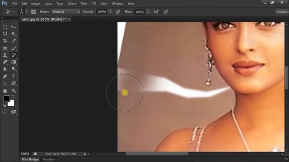This screenshot has height=162, width=289.
Task: Toggle tablet pressure for size
Action: [166, 12]
